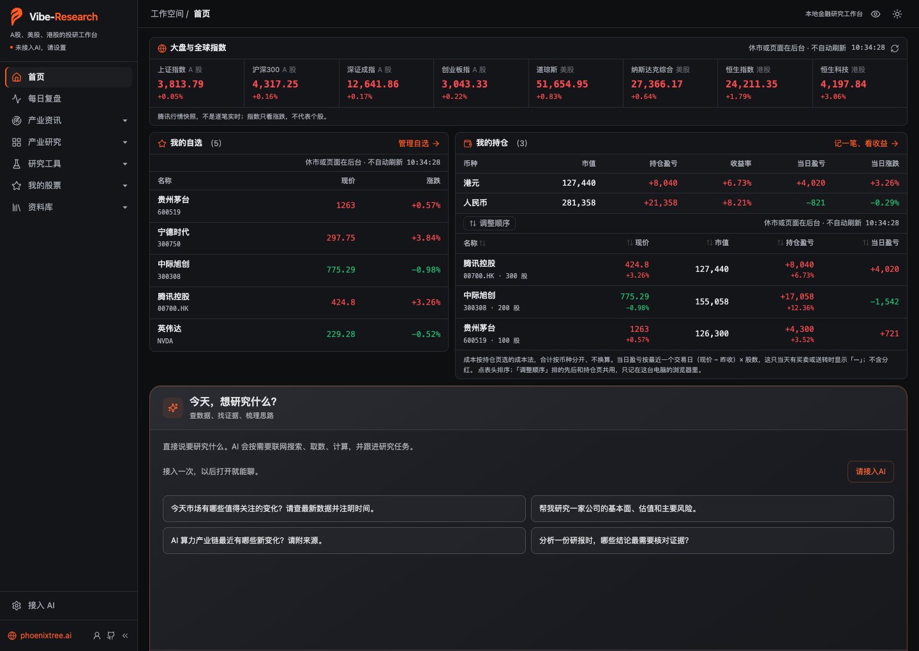
Task: Select 我的股票 sidebar item
Action: click(68, 186)
